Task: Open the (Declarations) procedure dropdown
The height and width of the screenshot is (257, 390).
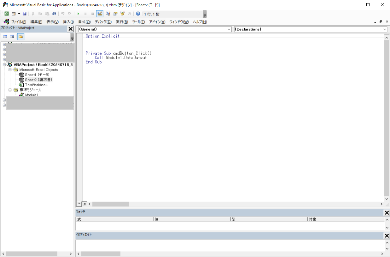Action: 310,29
